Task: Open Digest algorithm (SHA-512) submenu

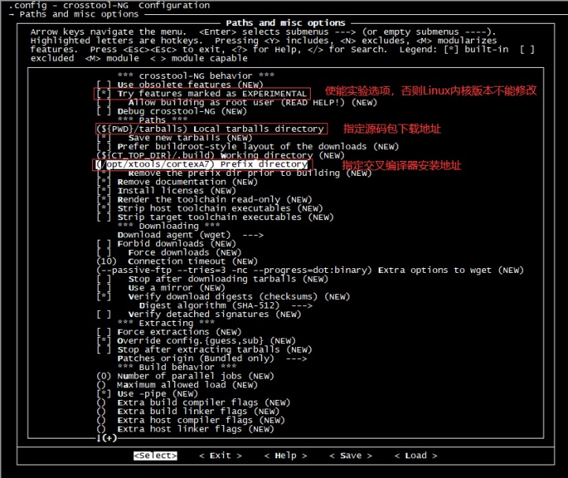Action: [x=226, y=305]
